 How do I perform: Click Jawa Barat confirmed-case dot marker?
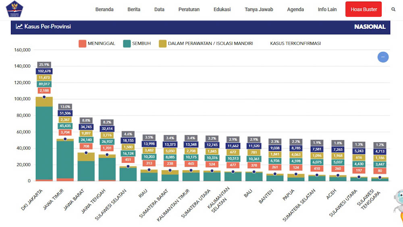tap(86, 153)
